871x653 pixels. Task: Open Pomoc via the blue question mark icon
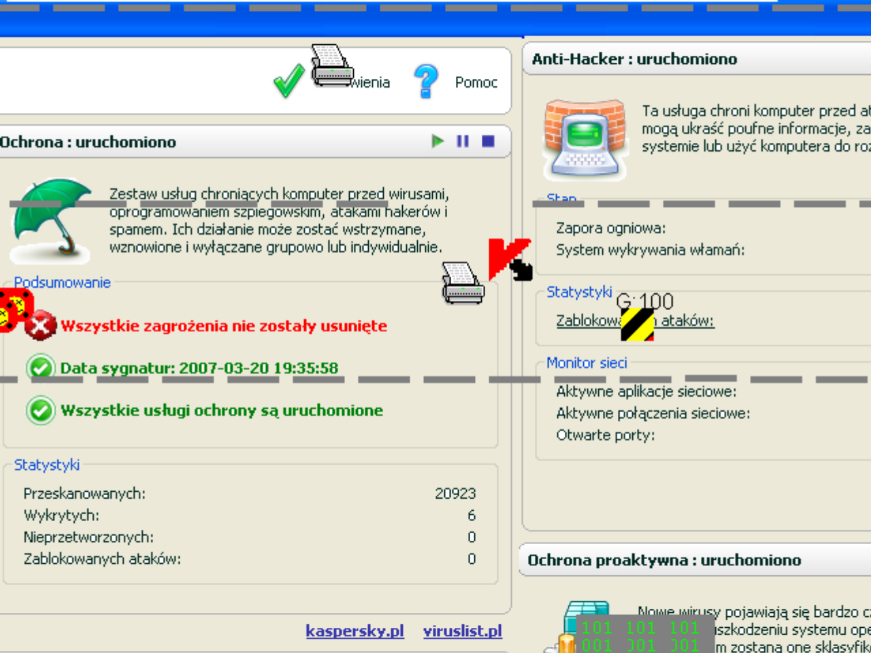[426, 82]
